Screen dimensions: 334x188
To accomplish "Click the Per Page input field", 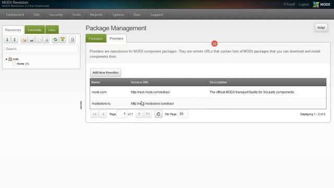I will pyautogui.click(x=183, y=114).
